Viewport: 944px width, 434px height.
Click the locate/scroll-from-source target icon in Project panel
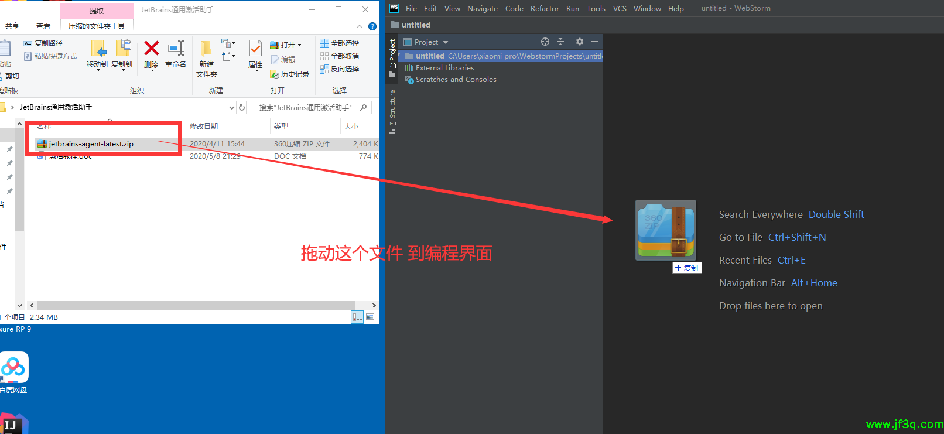tap(545, 42)
